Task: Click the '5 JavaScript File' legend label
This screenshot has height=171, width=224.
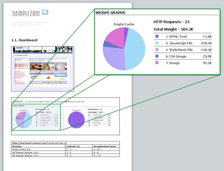Action: pos(179,43)
